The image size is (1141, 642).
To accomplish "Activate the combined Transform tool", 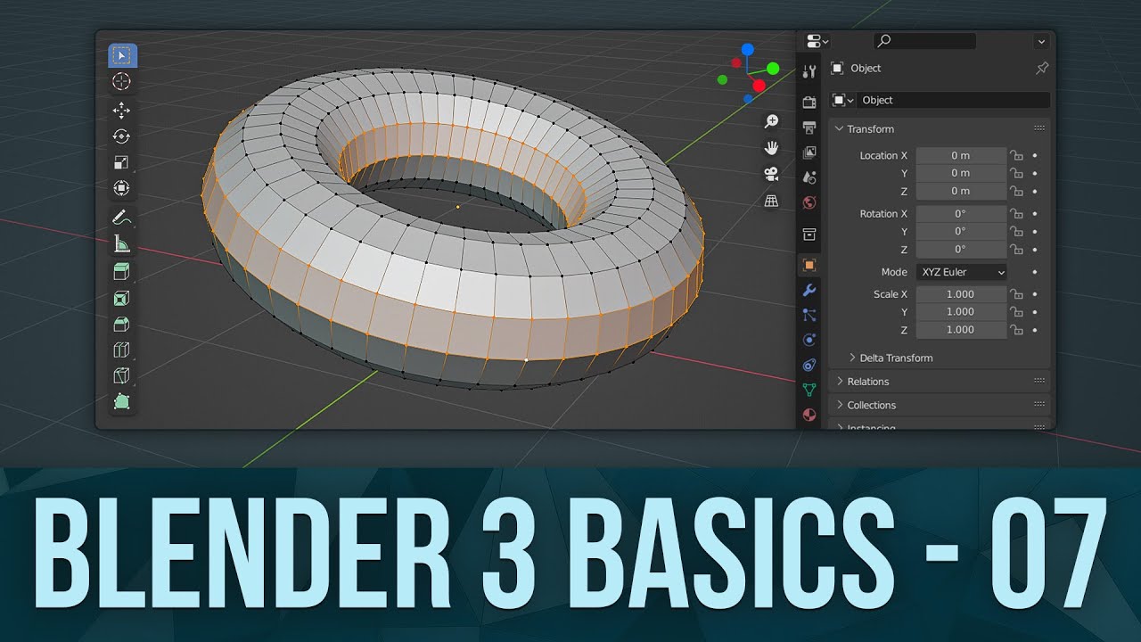I will (x=122, y=188).
